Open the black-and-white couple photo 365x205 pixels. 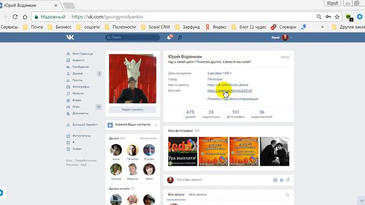click(x=274, y=151)
